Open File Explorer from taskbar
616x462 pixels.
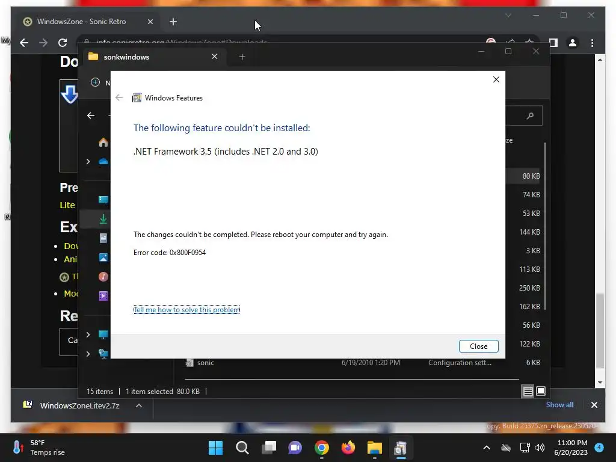coord(375,448)
